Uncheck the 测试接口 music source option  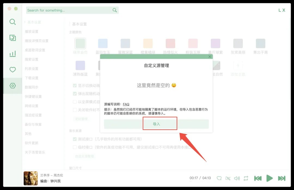[x=75, y=139]
